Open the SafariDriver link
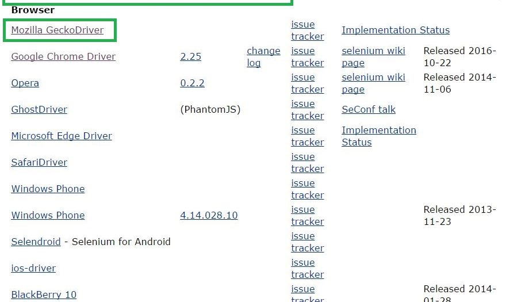This screenshot has width=517, height=302. [x=39, y=162]
